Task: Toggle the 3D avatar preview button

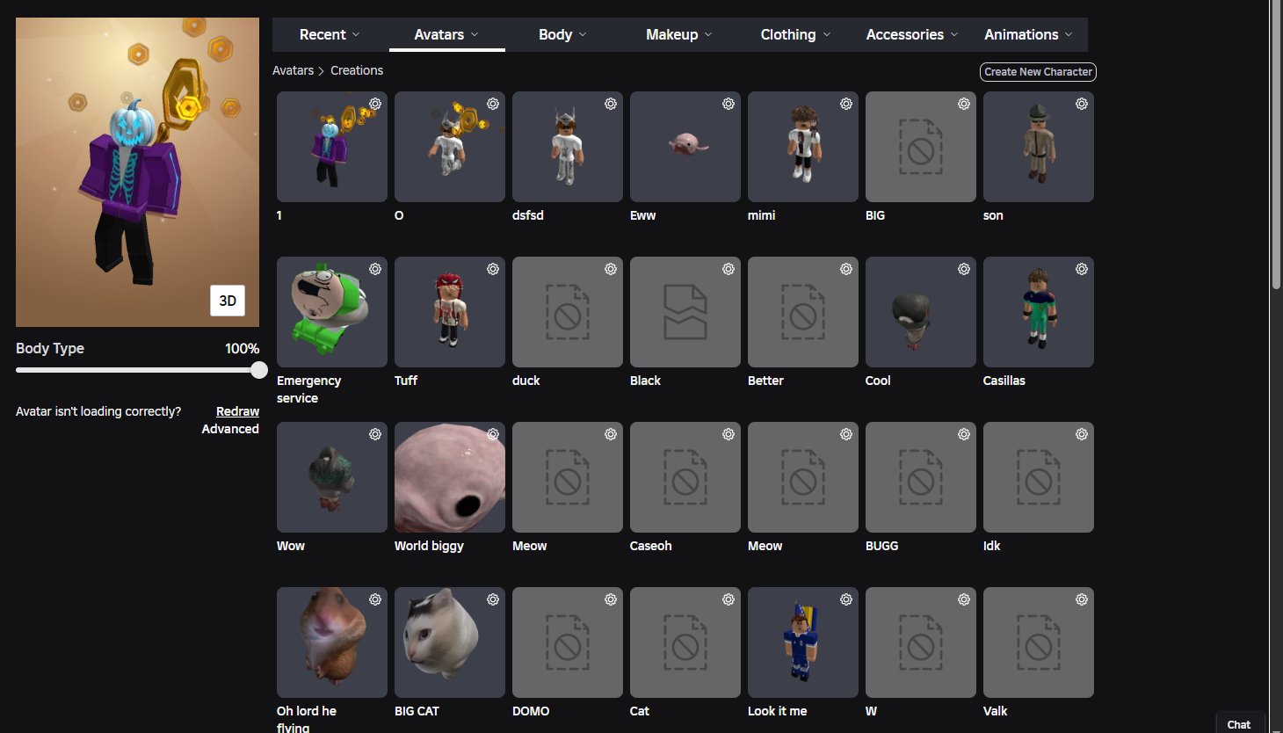Action: (x=228, y=301)
